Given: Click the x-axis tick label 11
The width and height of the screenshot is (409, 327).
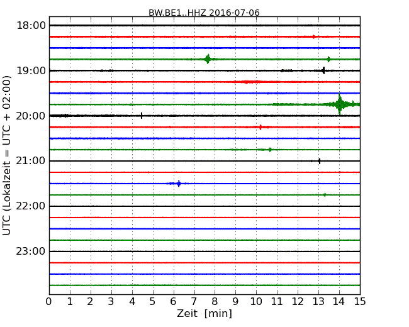Looking at the screenshot, I should click(x=277, y=302).
